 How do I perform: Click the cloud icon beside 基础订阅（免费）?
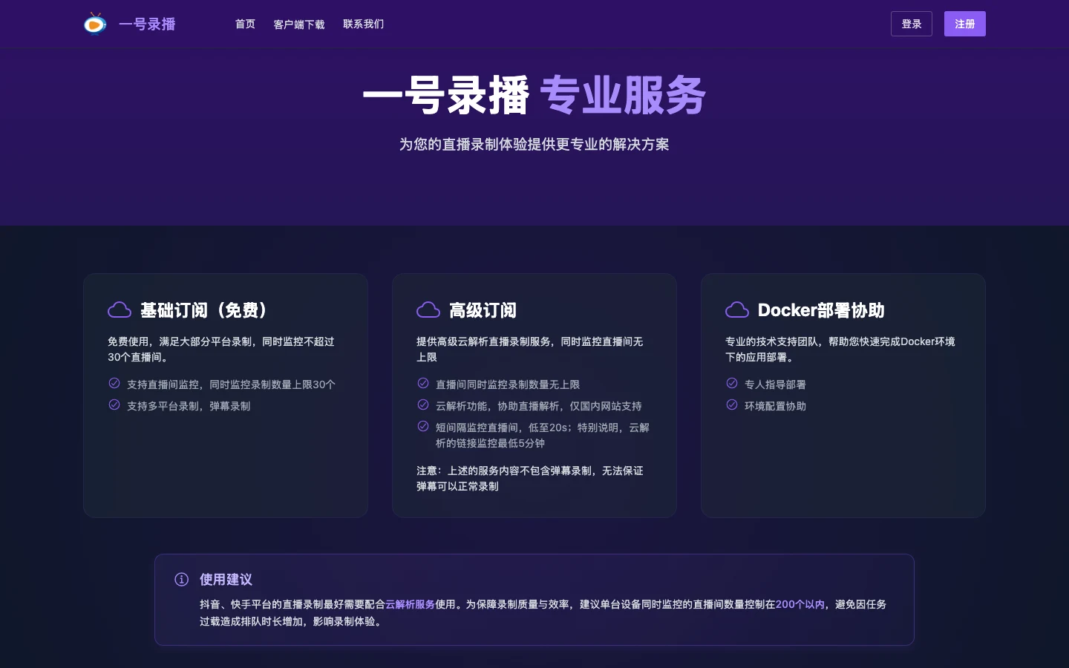point(120,310)
